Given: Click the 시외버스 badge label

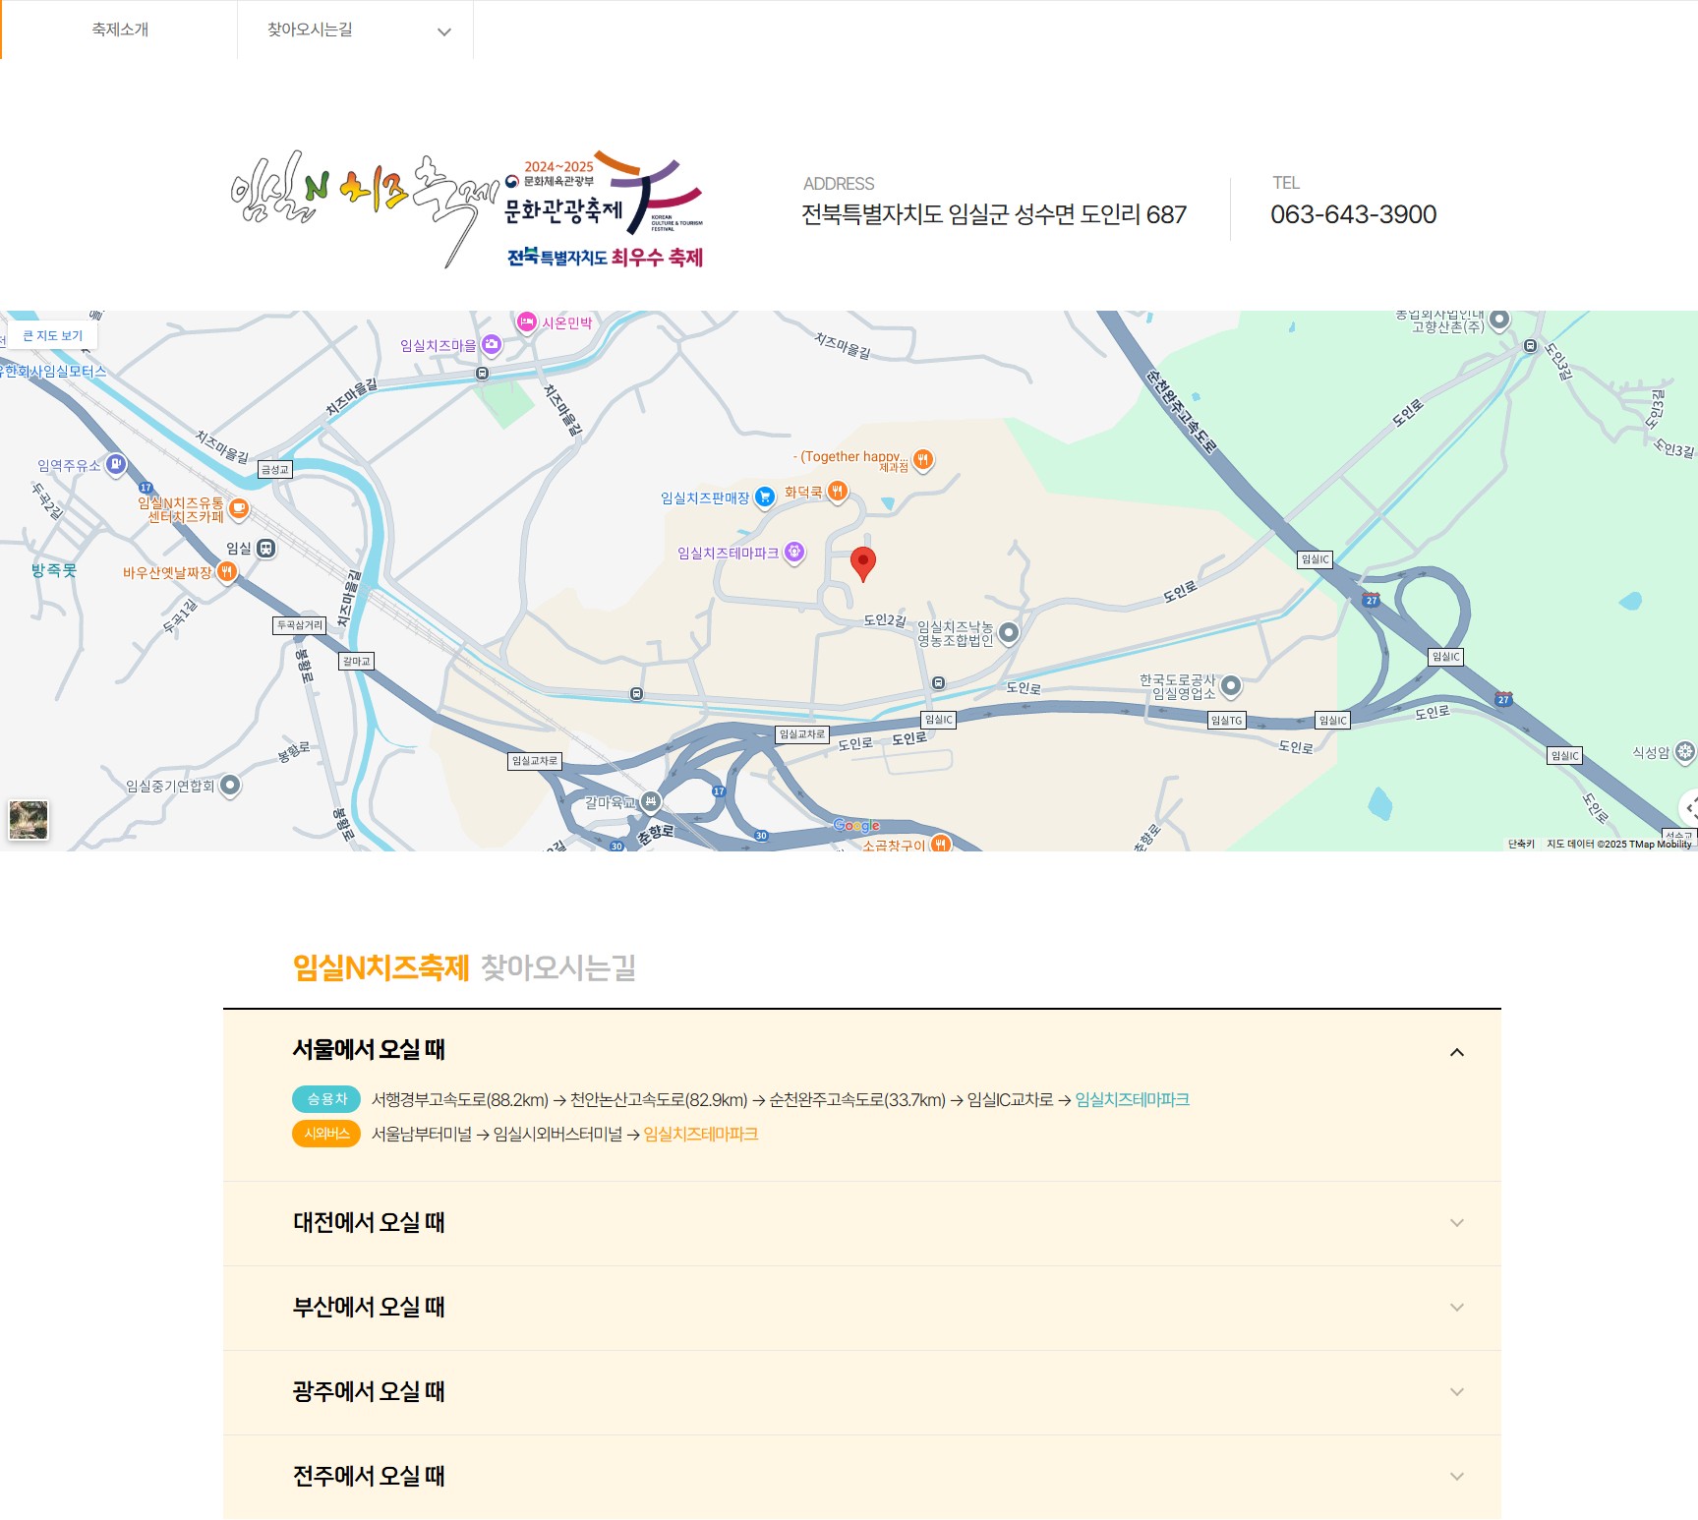Looking at the screenshot, I should click(327, 1134).
